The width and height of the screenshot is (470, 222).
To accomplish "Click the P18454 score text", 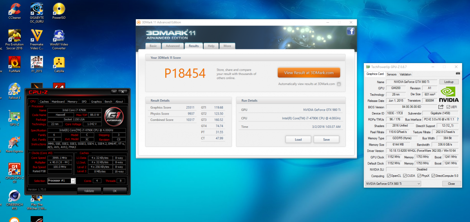I will tap(185, 73).
